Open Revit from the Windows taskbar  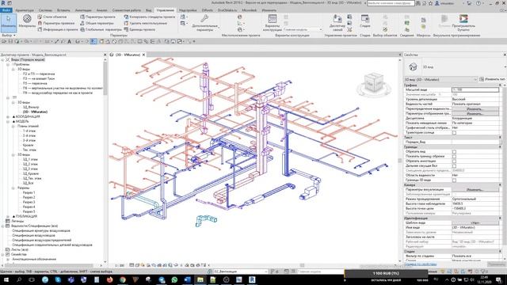(x=252, y=279)
